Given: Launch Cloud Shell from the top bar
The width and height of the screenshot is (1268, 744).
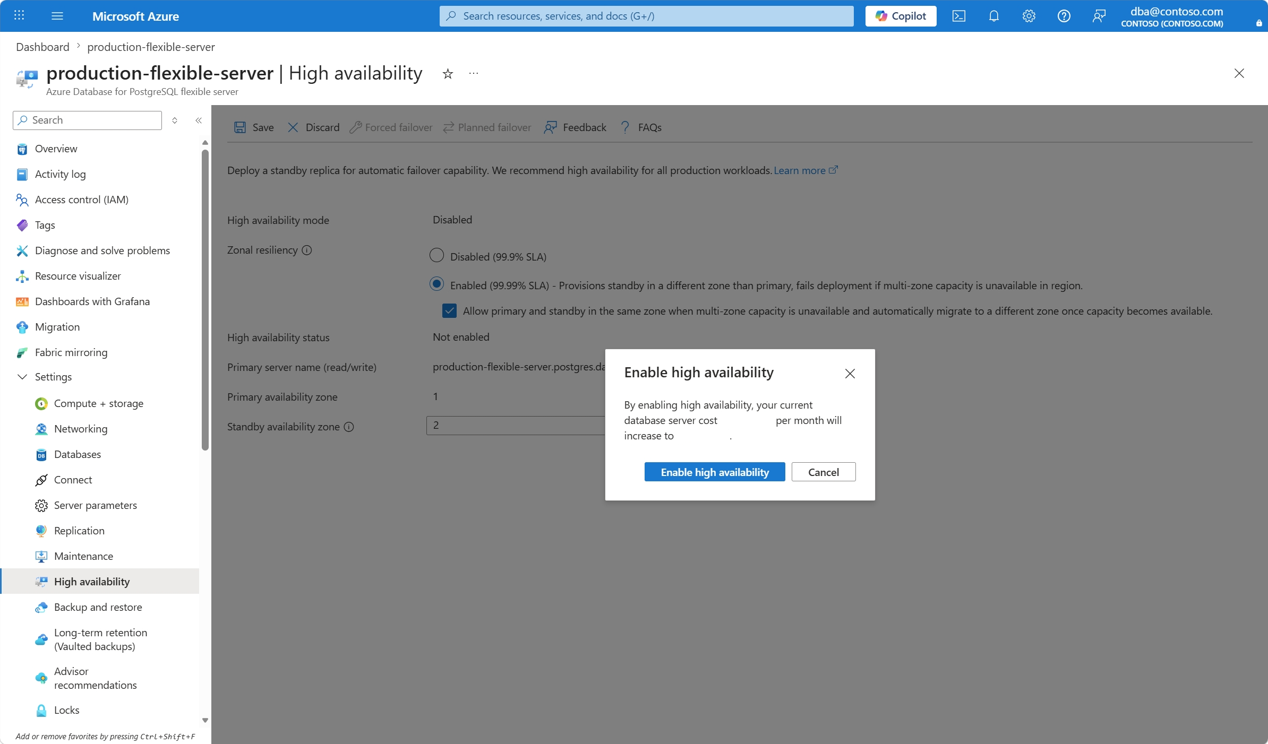Looking at the screenshot, I should 959,16.
